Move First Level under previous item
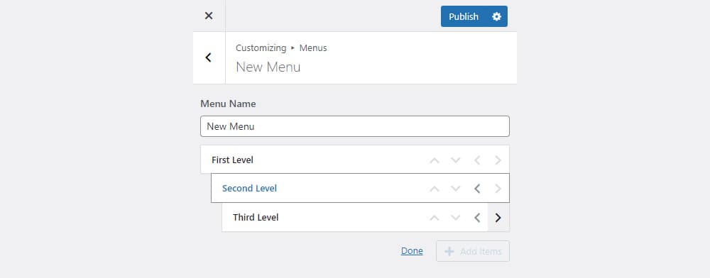Viewport: 710px width, 278px height. tap(498, 160)
